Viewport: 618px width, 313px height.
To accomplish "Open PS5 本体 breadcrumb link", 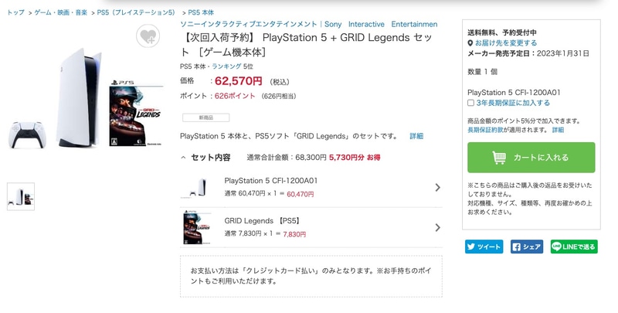I will [x=201, y=12].
